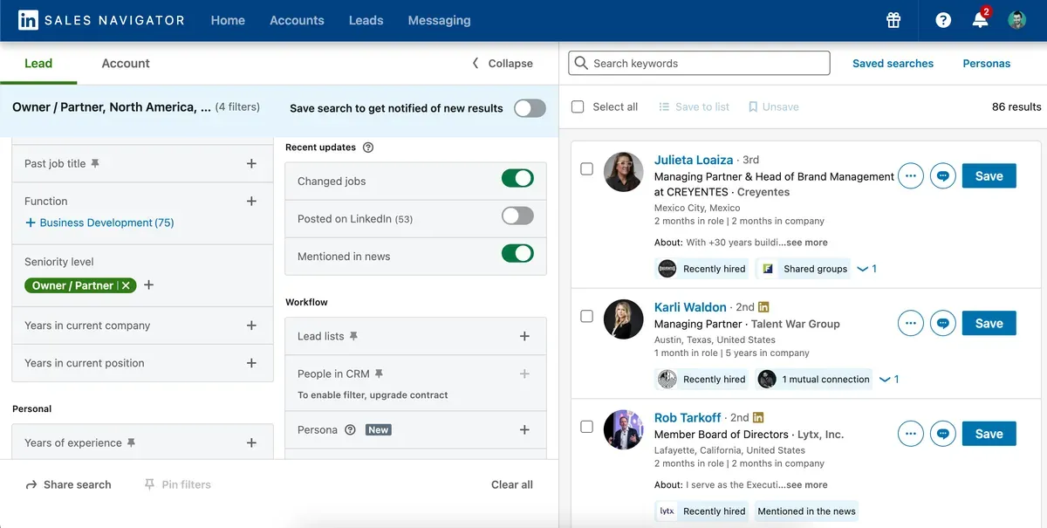Message Karli Waldon via the chat bubble icon
Screen dimensions: 1047x528
[x=942, y=323]
